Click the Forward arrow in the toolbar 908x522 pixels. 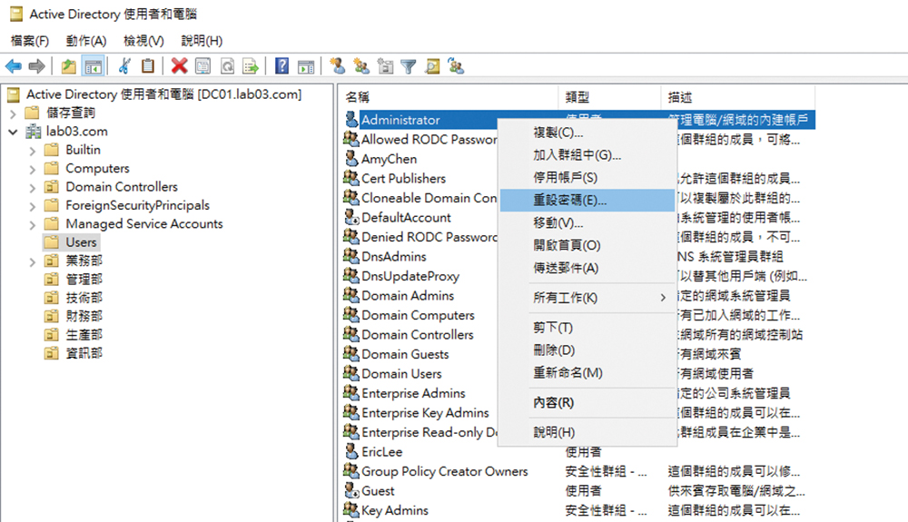36,66
